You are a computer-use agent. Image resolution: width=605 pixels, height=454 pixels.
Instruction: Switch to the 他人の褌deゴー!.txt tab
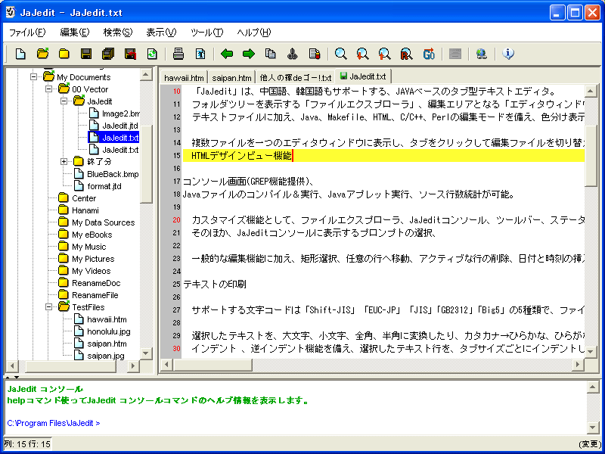pos(295,78)
